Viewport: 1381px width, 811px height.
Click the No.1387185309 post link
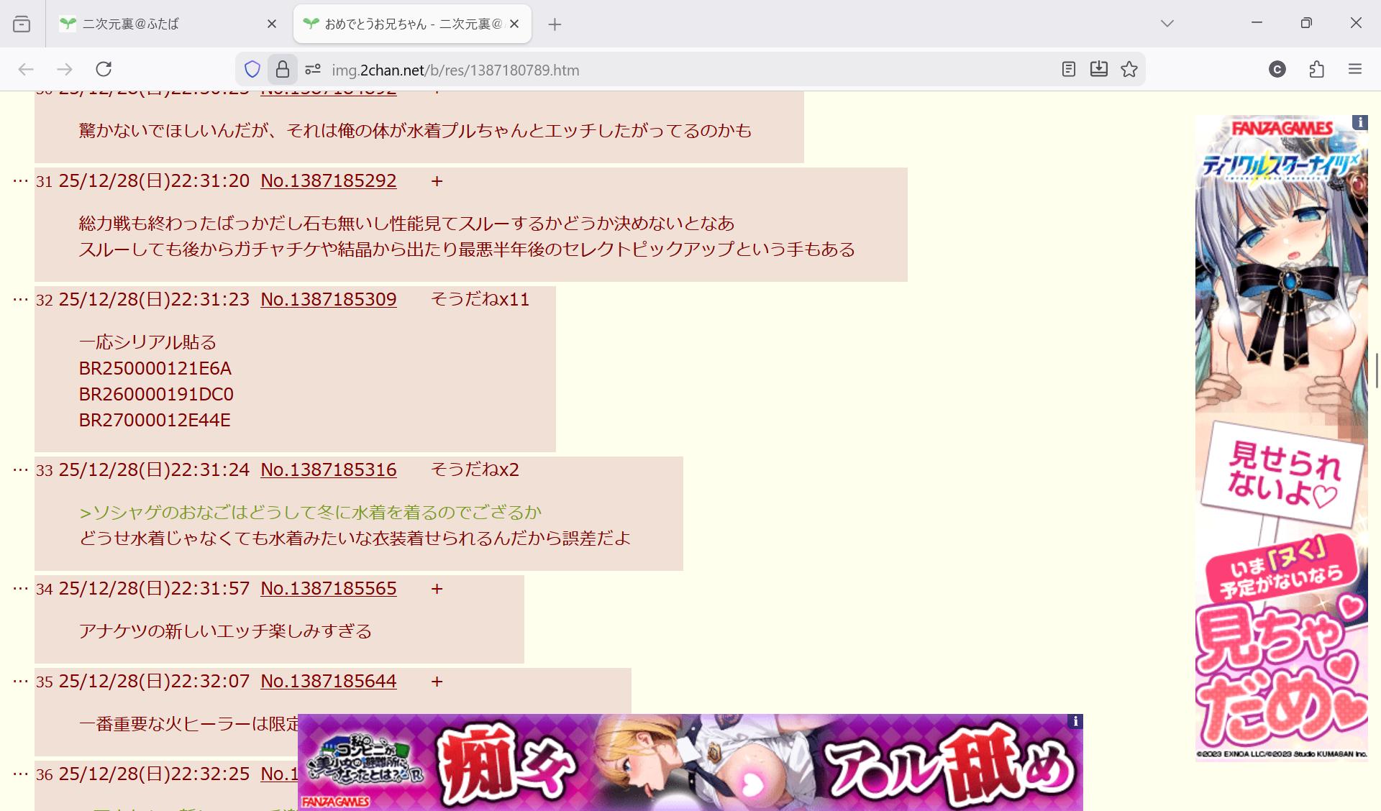[328, 299]
